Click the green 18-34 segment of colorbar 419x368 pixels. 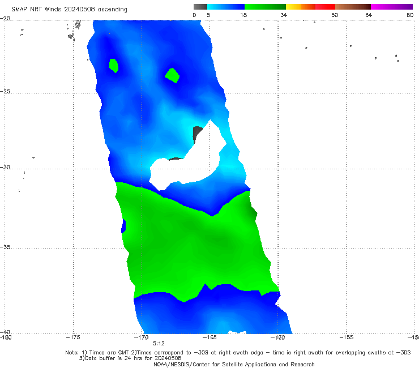click(x=265, y=7)
